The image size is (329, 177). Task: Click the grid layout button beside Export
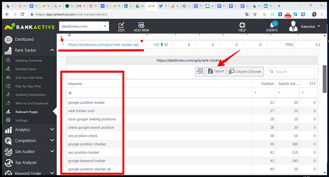(200, 71)
